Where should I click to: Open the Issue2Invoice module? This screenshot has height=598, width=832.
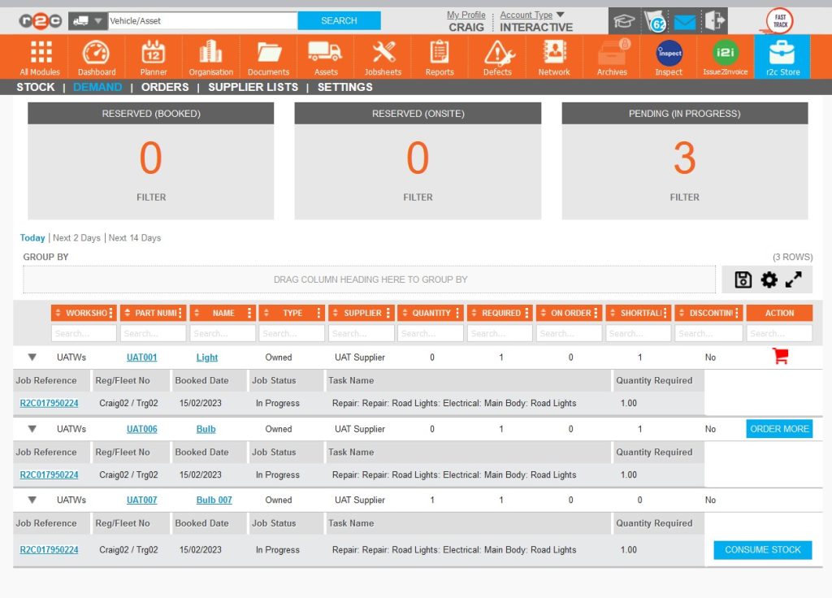point(725,57)
